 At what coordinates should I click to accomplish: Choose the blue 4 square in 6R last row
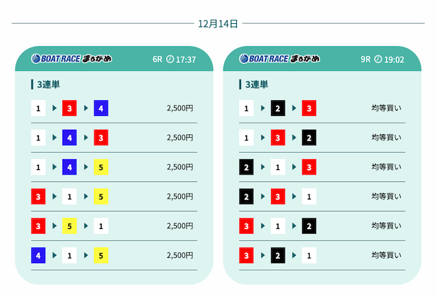point(39,256)
